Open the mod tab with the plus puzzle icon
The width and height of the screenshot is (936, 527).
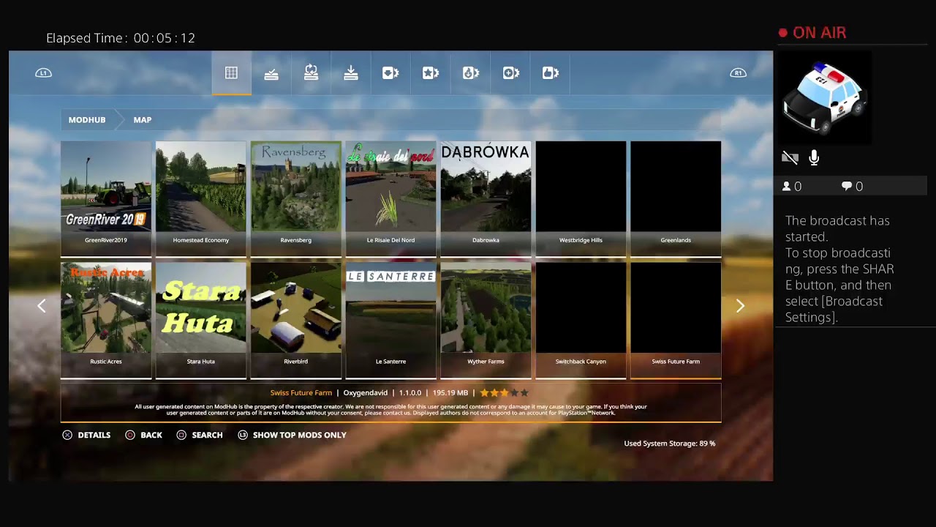[x=510, y=73]
